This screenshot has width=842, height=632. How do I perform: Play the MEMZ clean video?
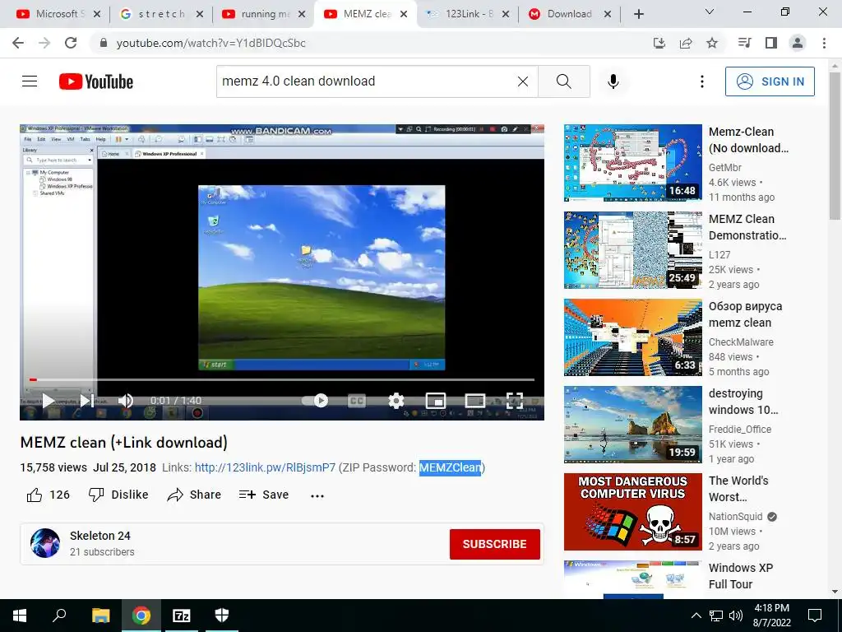click(x=49, y=401)
